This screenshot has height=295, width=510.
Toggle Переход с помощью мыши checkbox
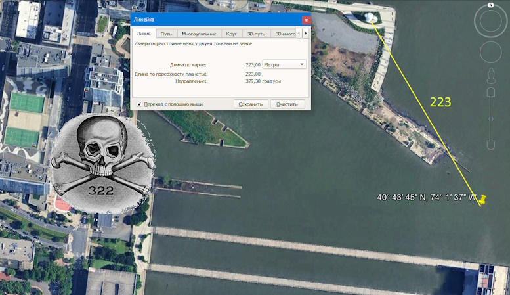pos(139,104)
